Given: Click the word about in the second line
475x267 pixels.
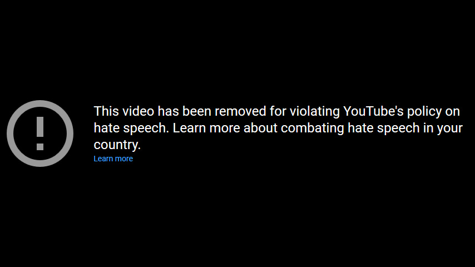Looking at the screenshot, I should pos(260,128).
